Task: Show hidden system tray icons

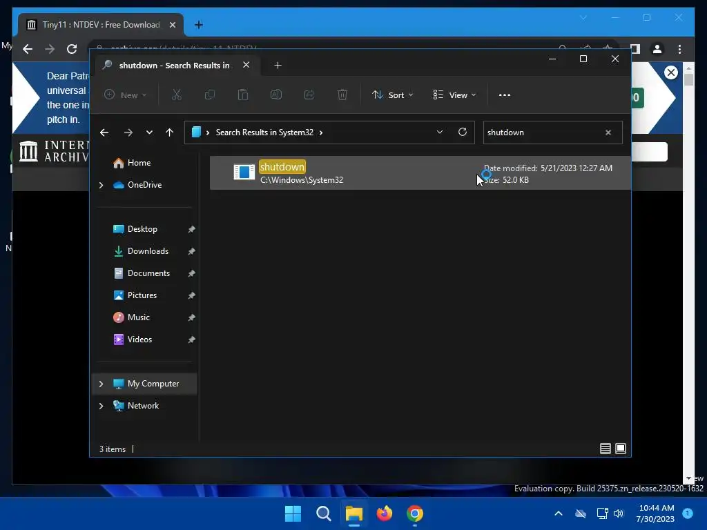Action: pyautogui.click(x=558, y=513)
